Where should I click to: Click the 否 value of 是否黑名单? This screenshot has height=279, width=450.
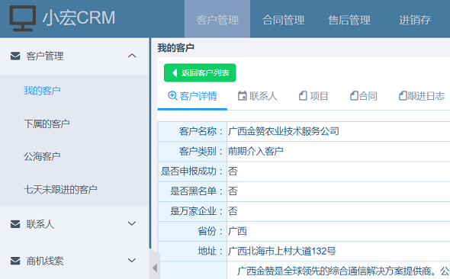233,191
